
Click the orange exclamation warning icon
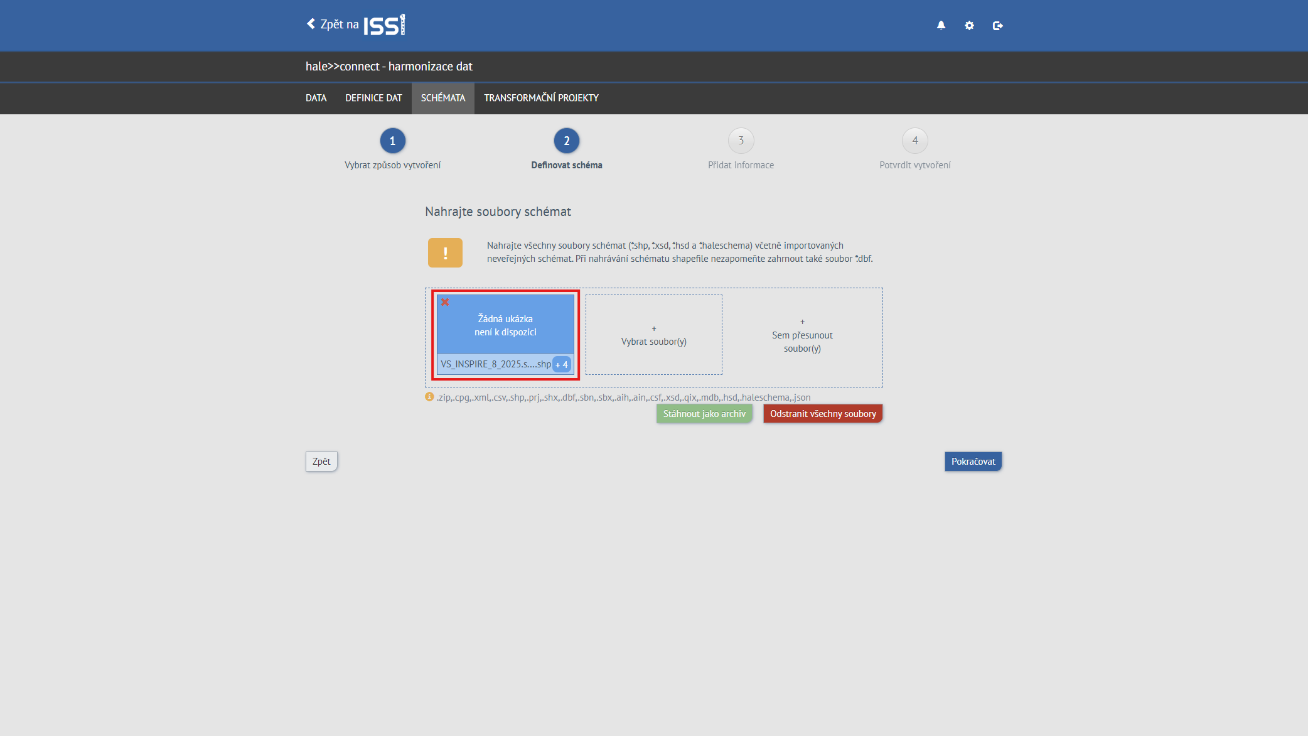point(445,252)
